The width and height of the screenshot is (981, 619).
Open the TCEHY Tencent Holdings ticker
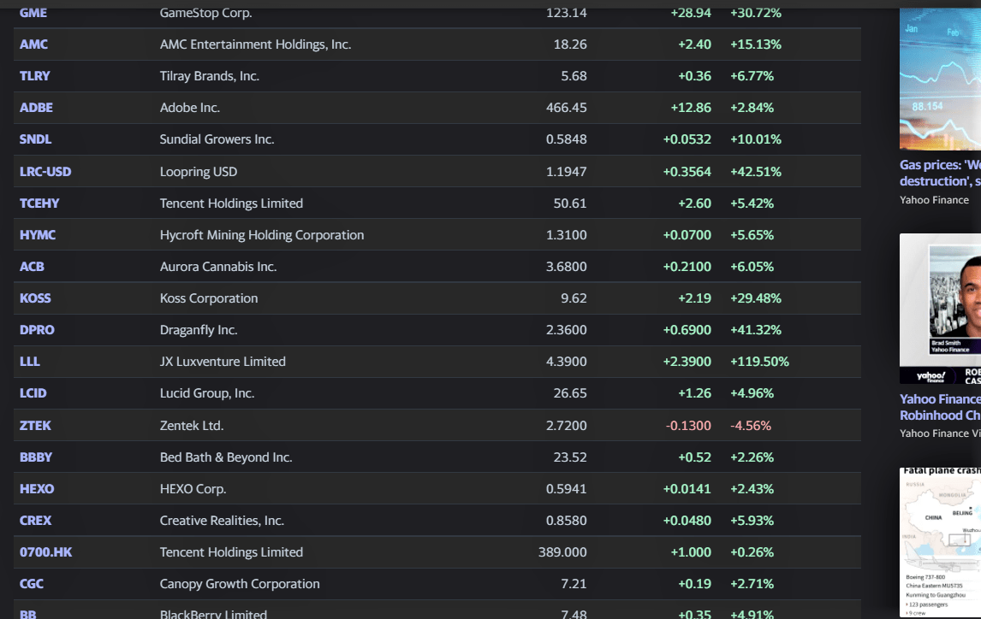coord(38,203)
